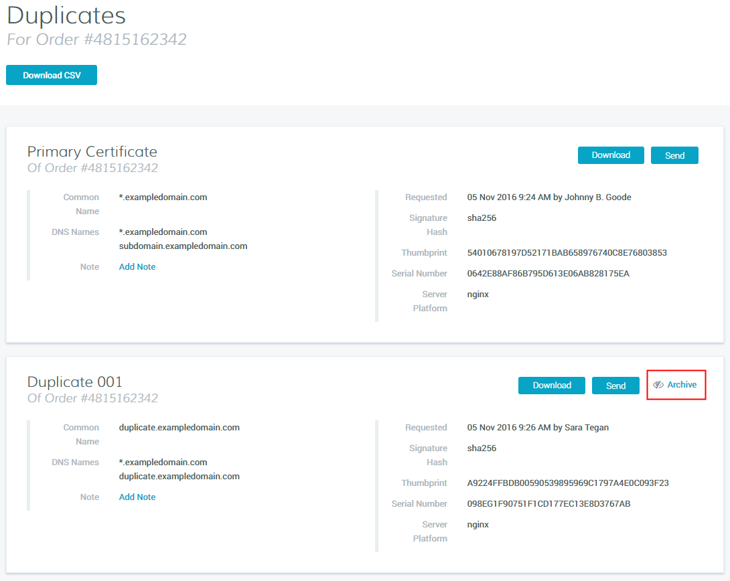Click the Duplicate 001 thumbprint value

(x=568, y=483)
